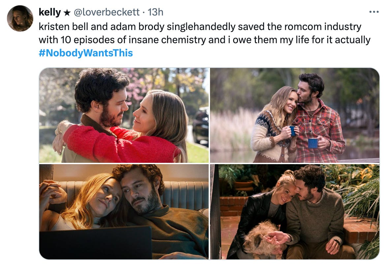Click the star icon beside kelly's name
The image size is (389, 265).
point(67,13)
